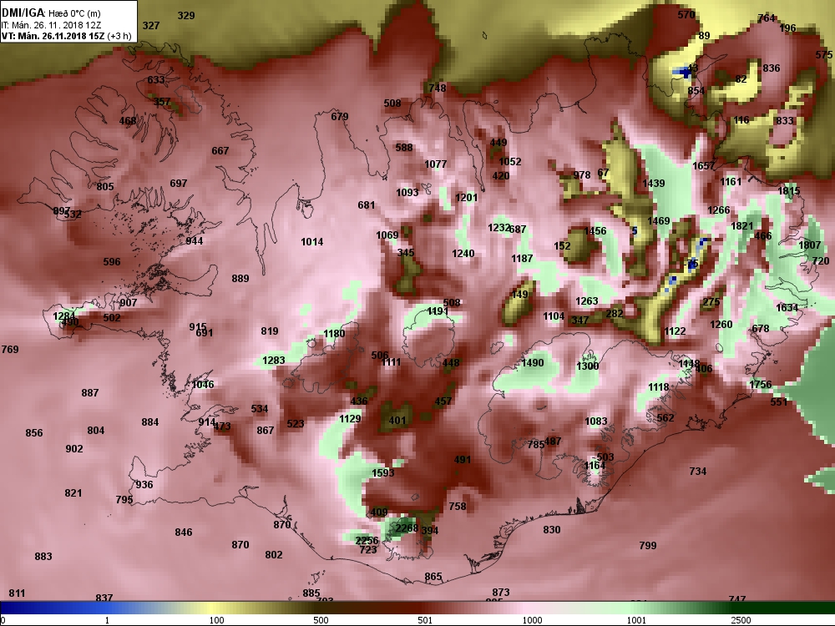The image size is (835, 626).
Task: Click the offshore value 846
Action: (183, 532)
